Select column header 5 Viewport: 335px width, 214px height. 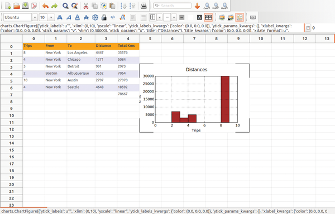coord(150,38)
